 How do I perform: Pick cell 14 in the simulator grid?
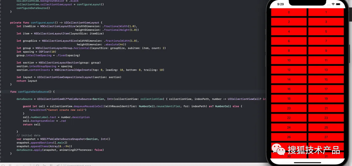point(289,79)
